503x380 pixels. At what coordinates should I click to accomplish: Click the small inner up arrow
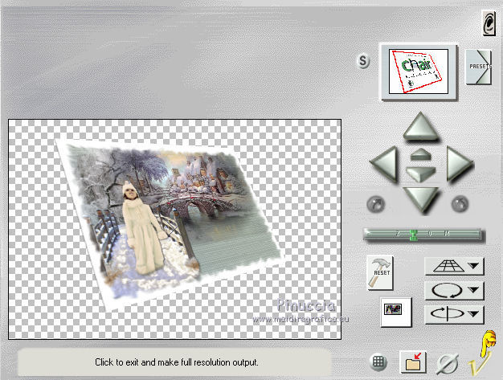[x=420, y=154]
